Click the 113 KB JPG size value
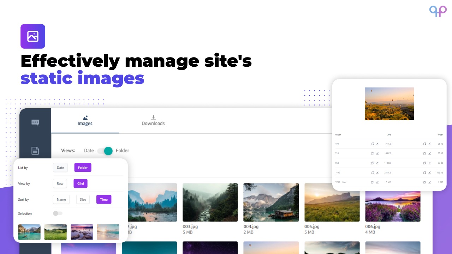Image resolution: width=452 pixels, height=254 pixels. [387, 163]
